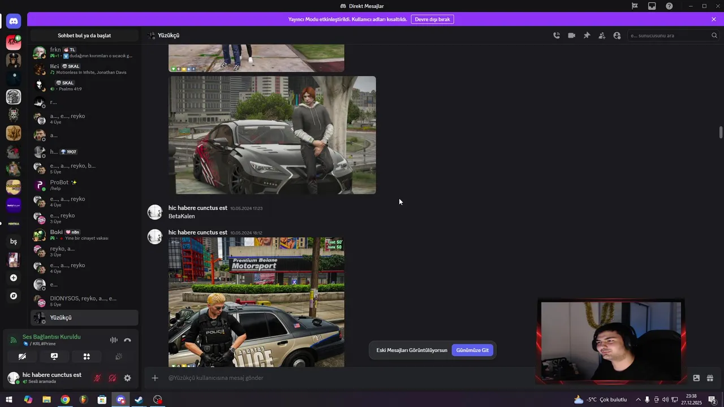Show pinned messages
The width and height of the screenshot is (724, 407).
pos(587,36)
